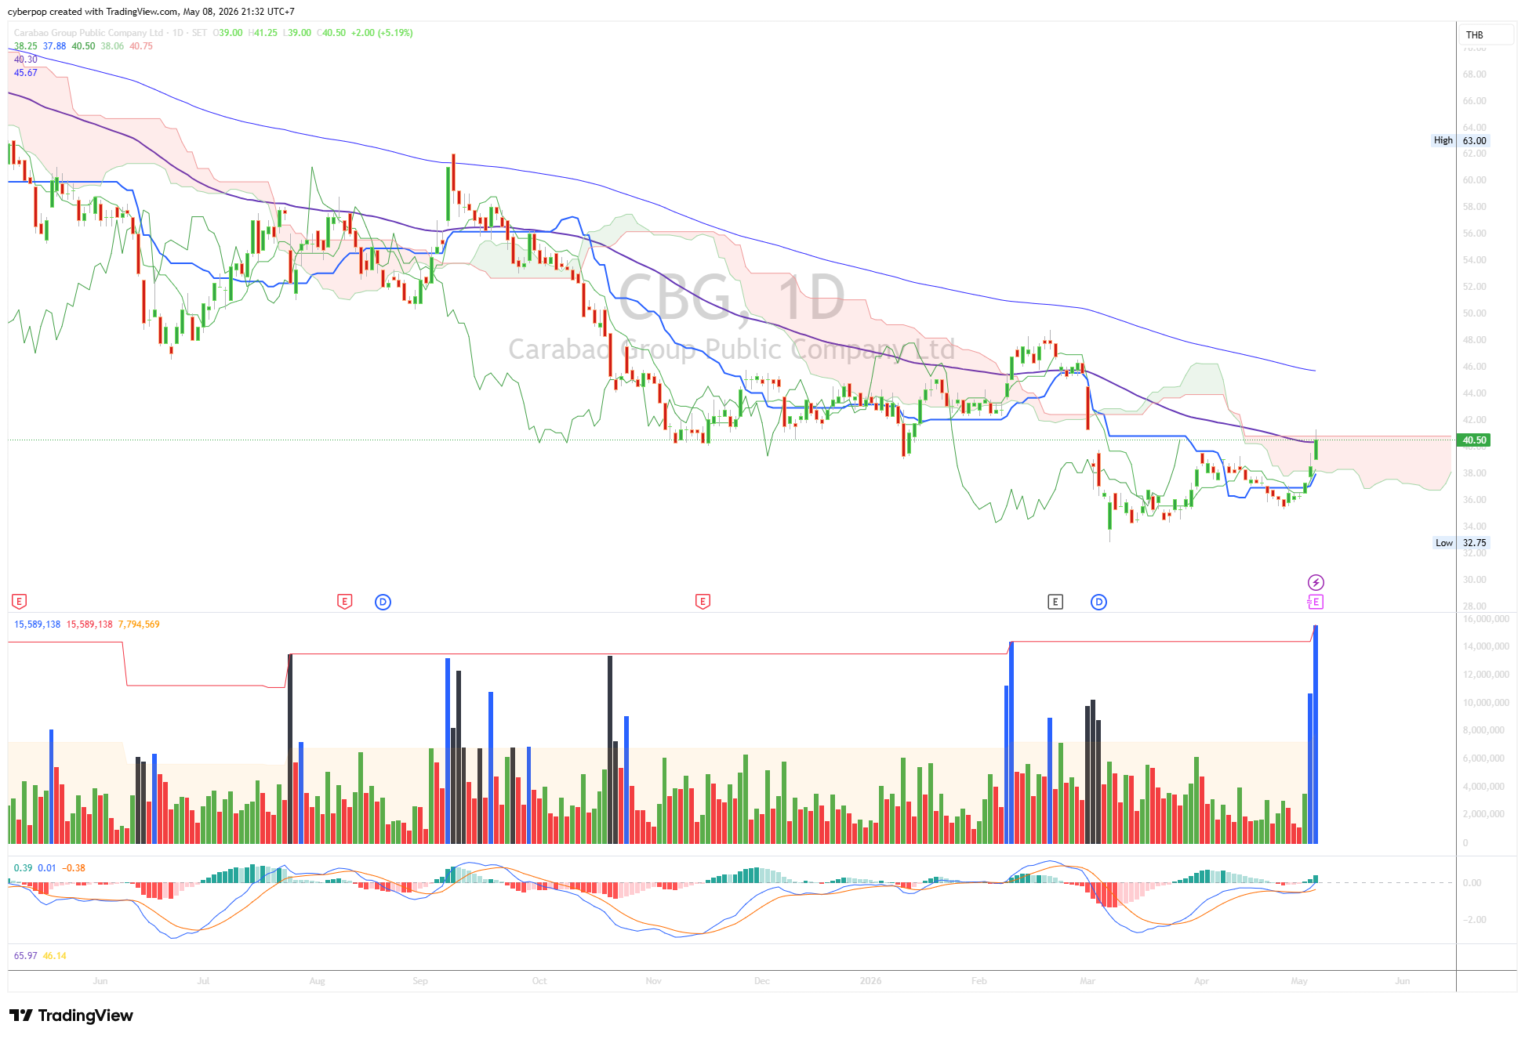
Task: Click the black E earnings marker near March
Action: pos(1055,602)
